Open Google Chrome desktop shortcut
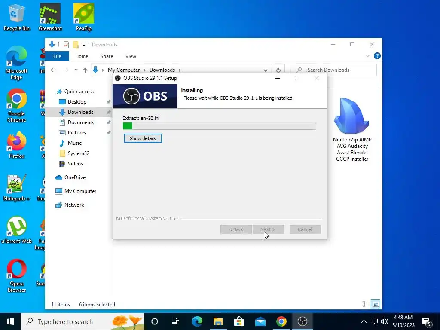Image resolution: width=440 pixels, height=330 pixels. tap(16, 106)
